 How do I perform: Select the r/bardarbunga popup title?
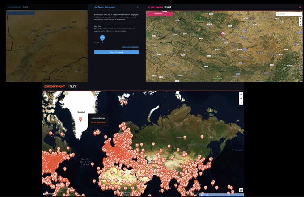point(98,118)
